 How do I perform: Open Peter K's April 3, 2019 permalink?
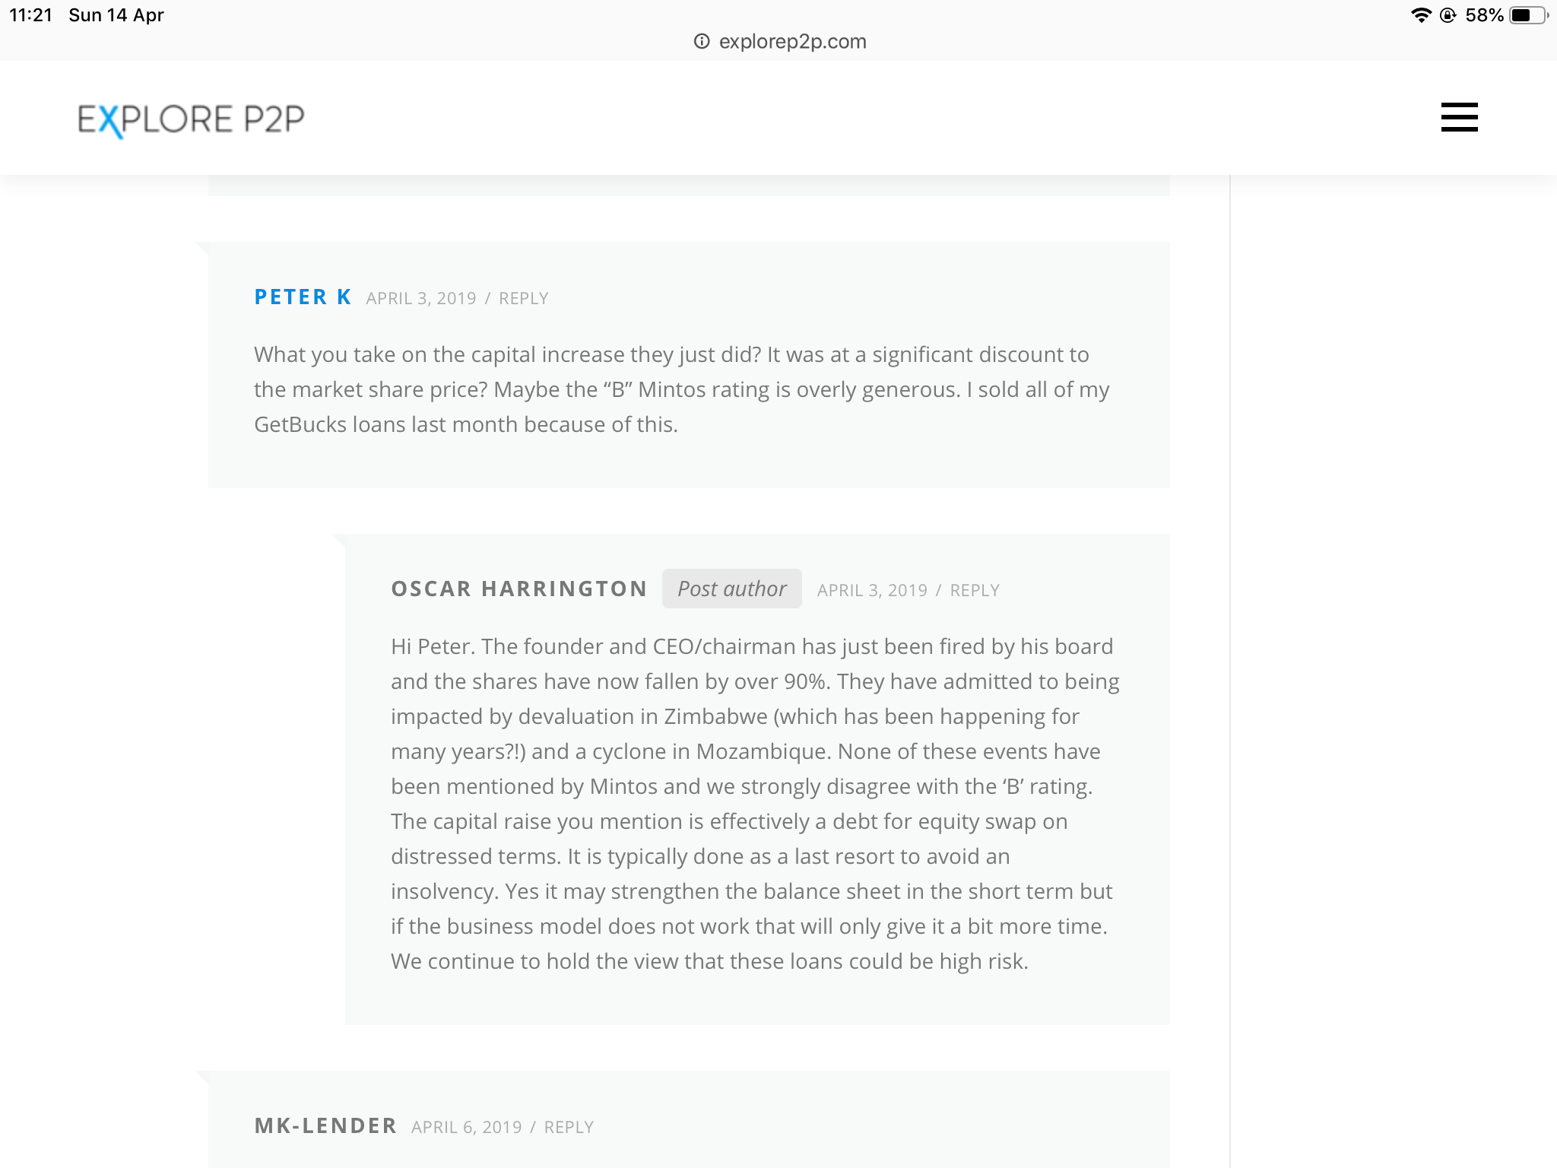point(420,298)
